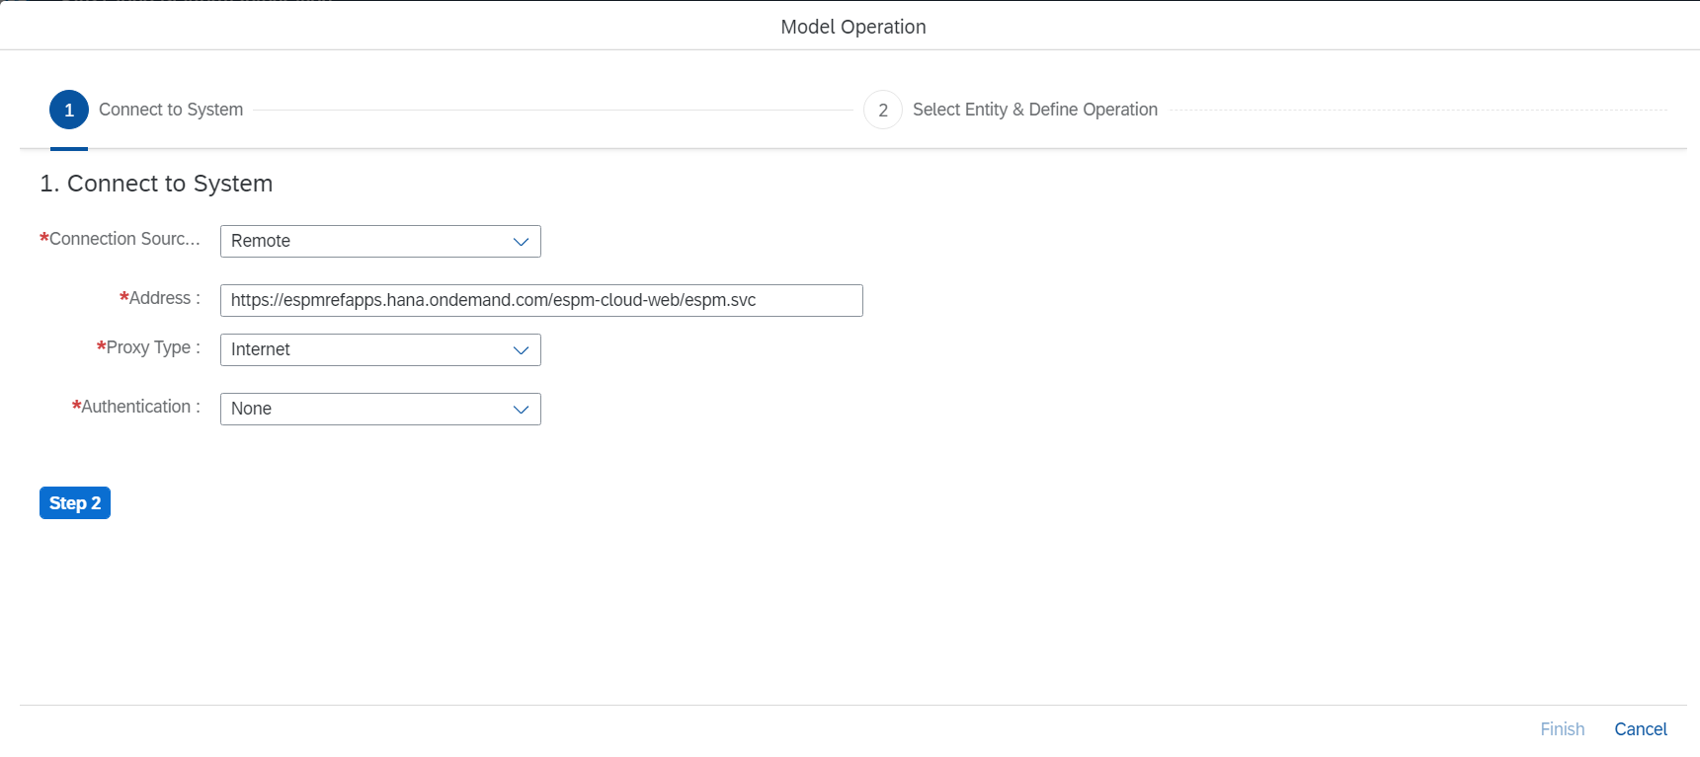Open the Connection Source combo box showing Remote
The height and width of the screenshot is (757, 1700).
(365, 242)
